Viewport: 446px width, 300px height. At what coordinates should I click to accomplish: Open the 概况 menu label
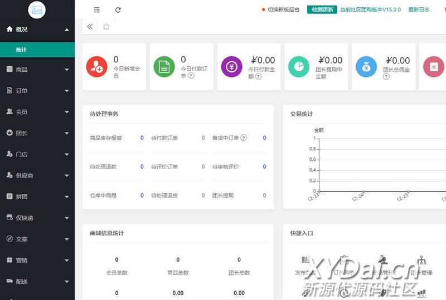click(22, 29)
